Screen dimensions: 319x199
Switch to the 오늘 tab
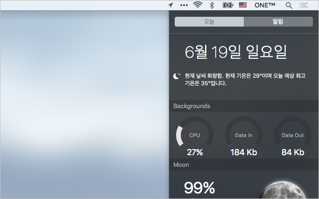point(209,21)
